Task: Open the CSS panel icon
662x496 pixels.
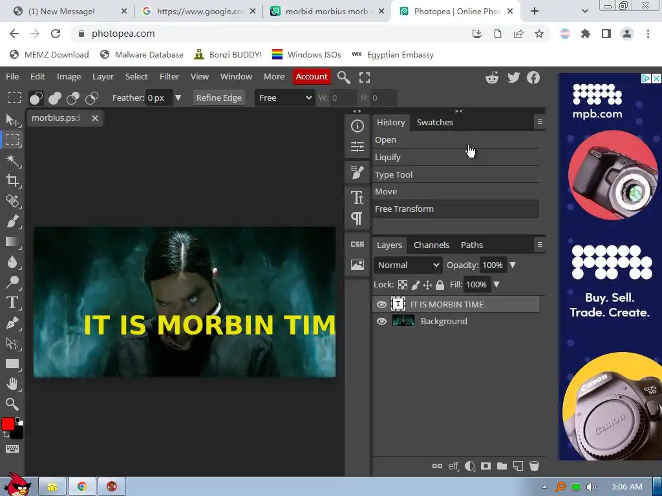Action: point(357,244)
